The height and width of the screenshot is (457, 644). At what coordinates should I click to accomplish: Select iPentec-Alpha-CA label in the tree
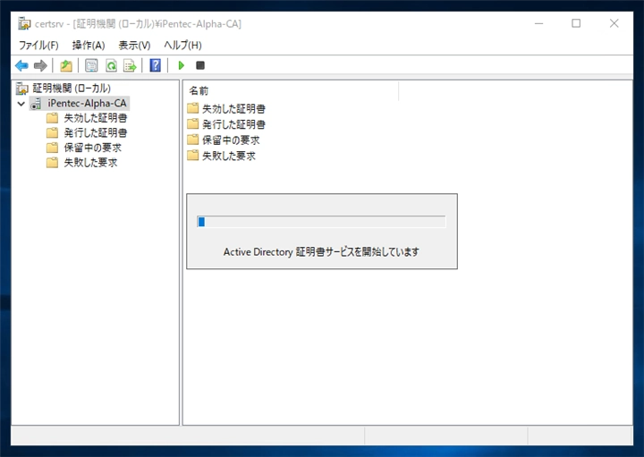87,104
